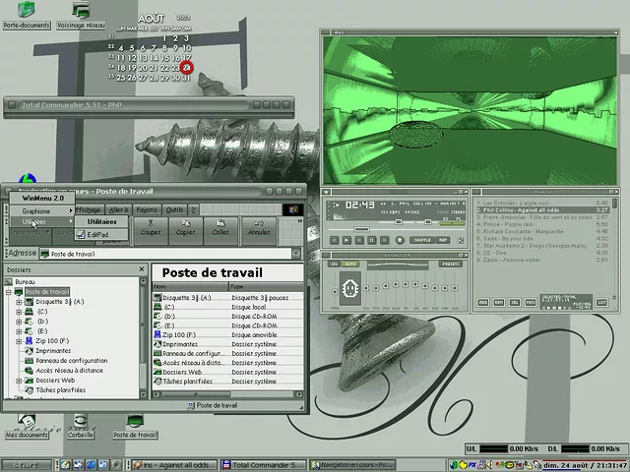Screen dimensions: 630x472
Task: Click the Annuler (undo) toolbar icon
Action: click(x=258, y=228)
